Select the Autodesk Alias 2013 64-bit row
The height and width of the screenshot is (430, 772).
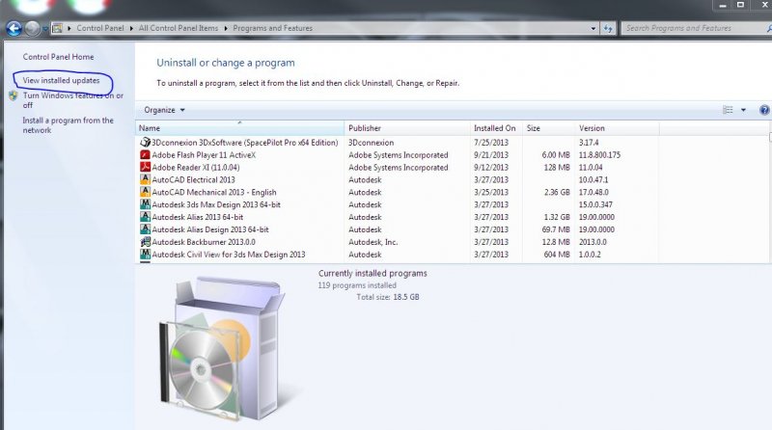tap(198, 217)
